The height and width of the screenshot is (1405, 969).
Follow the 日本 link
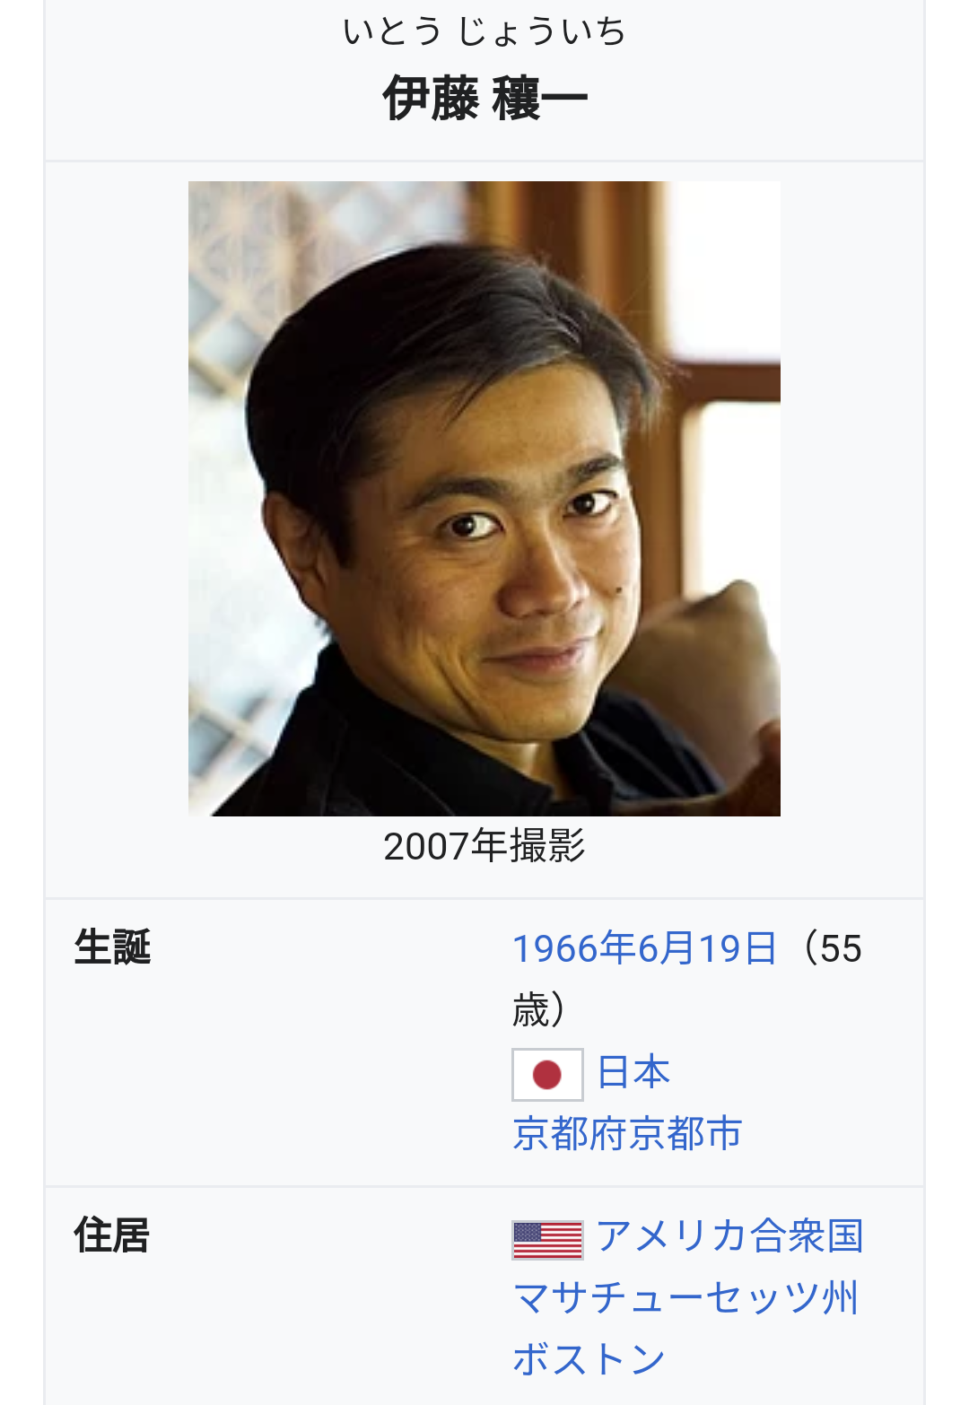(x=633, y=1072)
